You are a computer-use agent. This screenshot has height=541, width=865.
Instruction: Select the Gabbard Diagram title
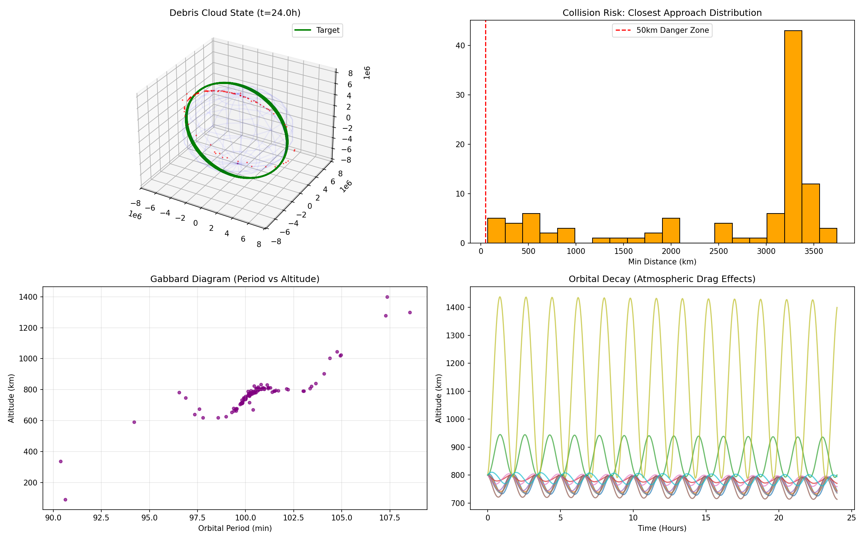pyautogui.click(x=234, y=278)
